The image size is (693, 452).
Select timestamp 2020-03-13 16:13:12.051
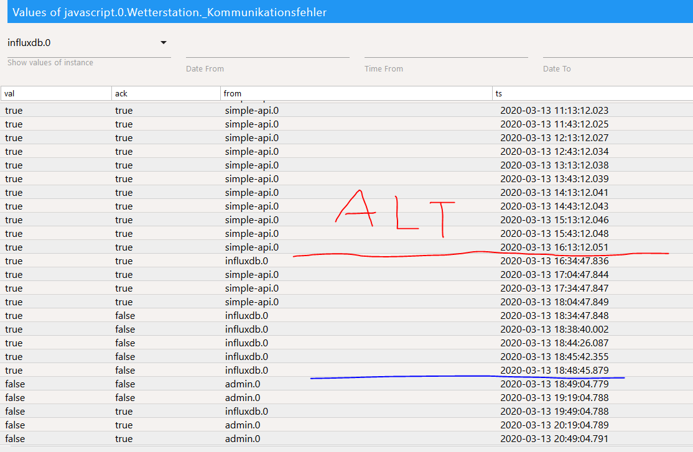pos(554,247)
